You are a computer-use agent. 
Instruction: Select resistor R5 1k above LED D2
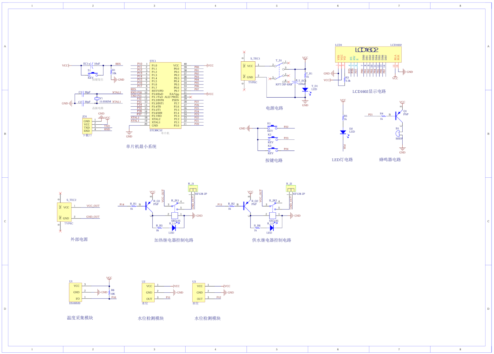(343, 118)
